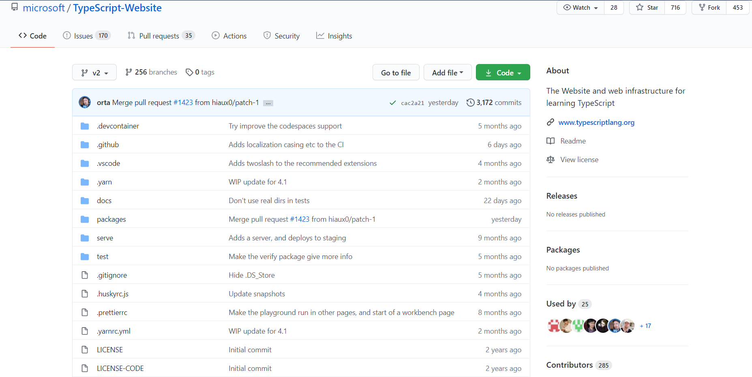Click orta's avatar in commit bar
Screen dimensions: 752x377
[85, 102]
